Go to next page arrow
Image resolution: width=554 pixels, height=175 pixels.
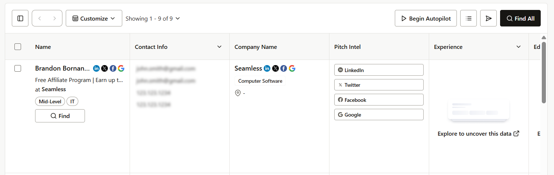55,18
